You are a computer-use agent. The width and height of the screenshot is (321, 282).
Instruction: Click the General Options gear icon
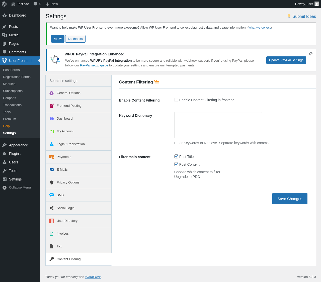pyautogui.click(x=52, y=93)
